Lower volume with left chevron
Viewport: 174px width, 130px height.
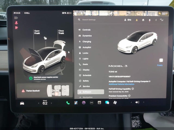131,102
